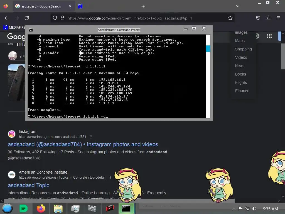Open the MEDIAFIRE bookmark
285x214 pixels.
[x=14, y=28]
